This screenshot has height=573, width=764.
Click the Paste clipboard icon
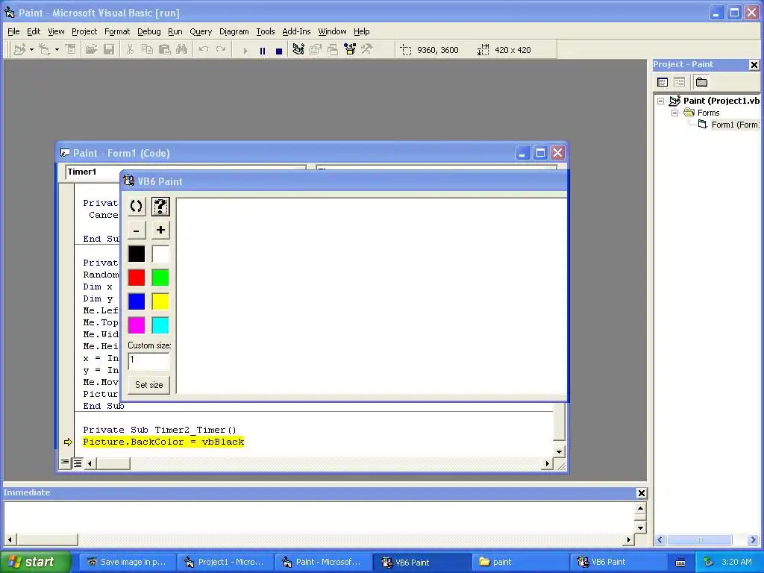165,50
